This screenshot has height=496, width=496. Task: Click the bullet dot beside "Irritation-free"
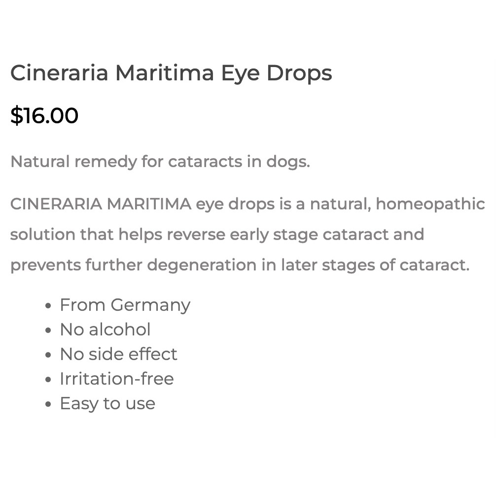48,380
